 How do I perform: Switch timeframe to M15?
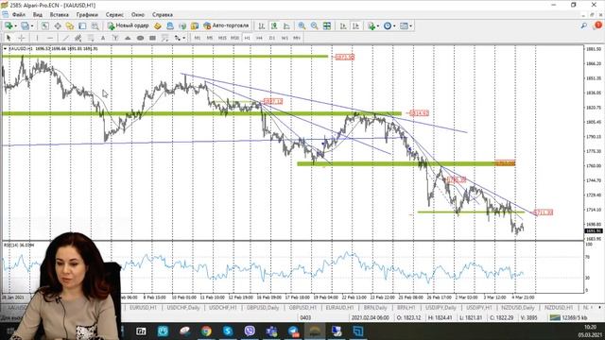pyautogui.click(x=222, y=38)
